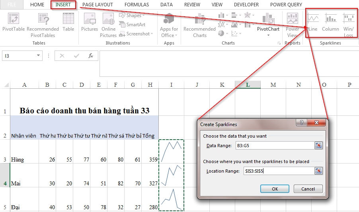Select column L header
Viewport: 359px width, 212px height.
[x=248, y=85]
